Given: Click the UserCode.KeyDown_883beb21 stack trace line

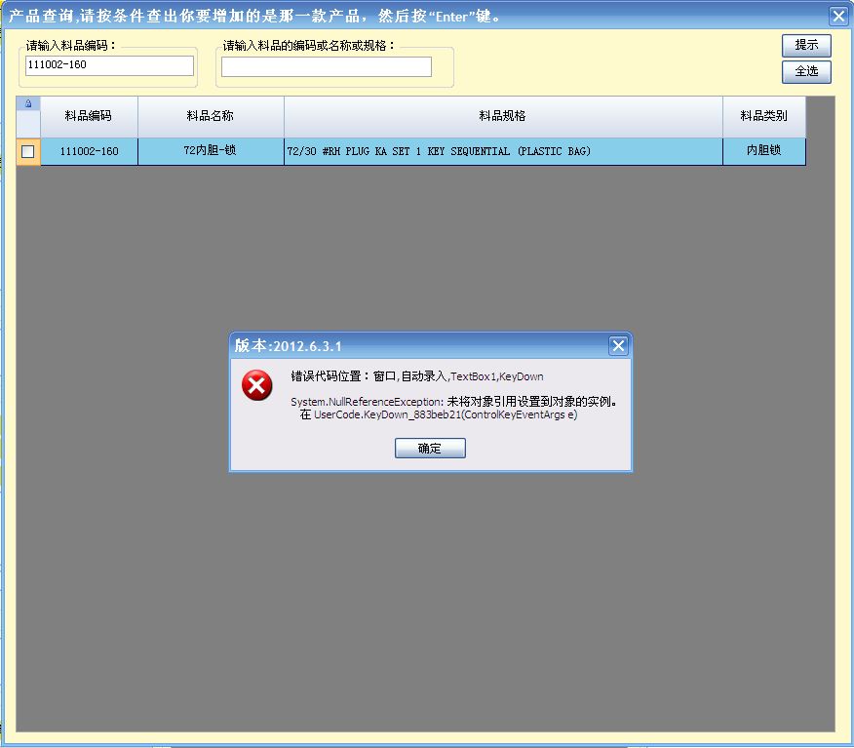Looking at the screenshot, I should 439,415.
